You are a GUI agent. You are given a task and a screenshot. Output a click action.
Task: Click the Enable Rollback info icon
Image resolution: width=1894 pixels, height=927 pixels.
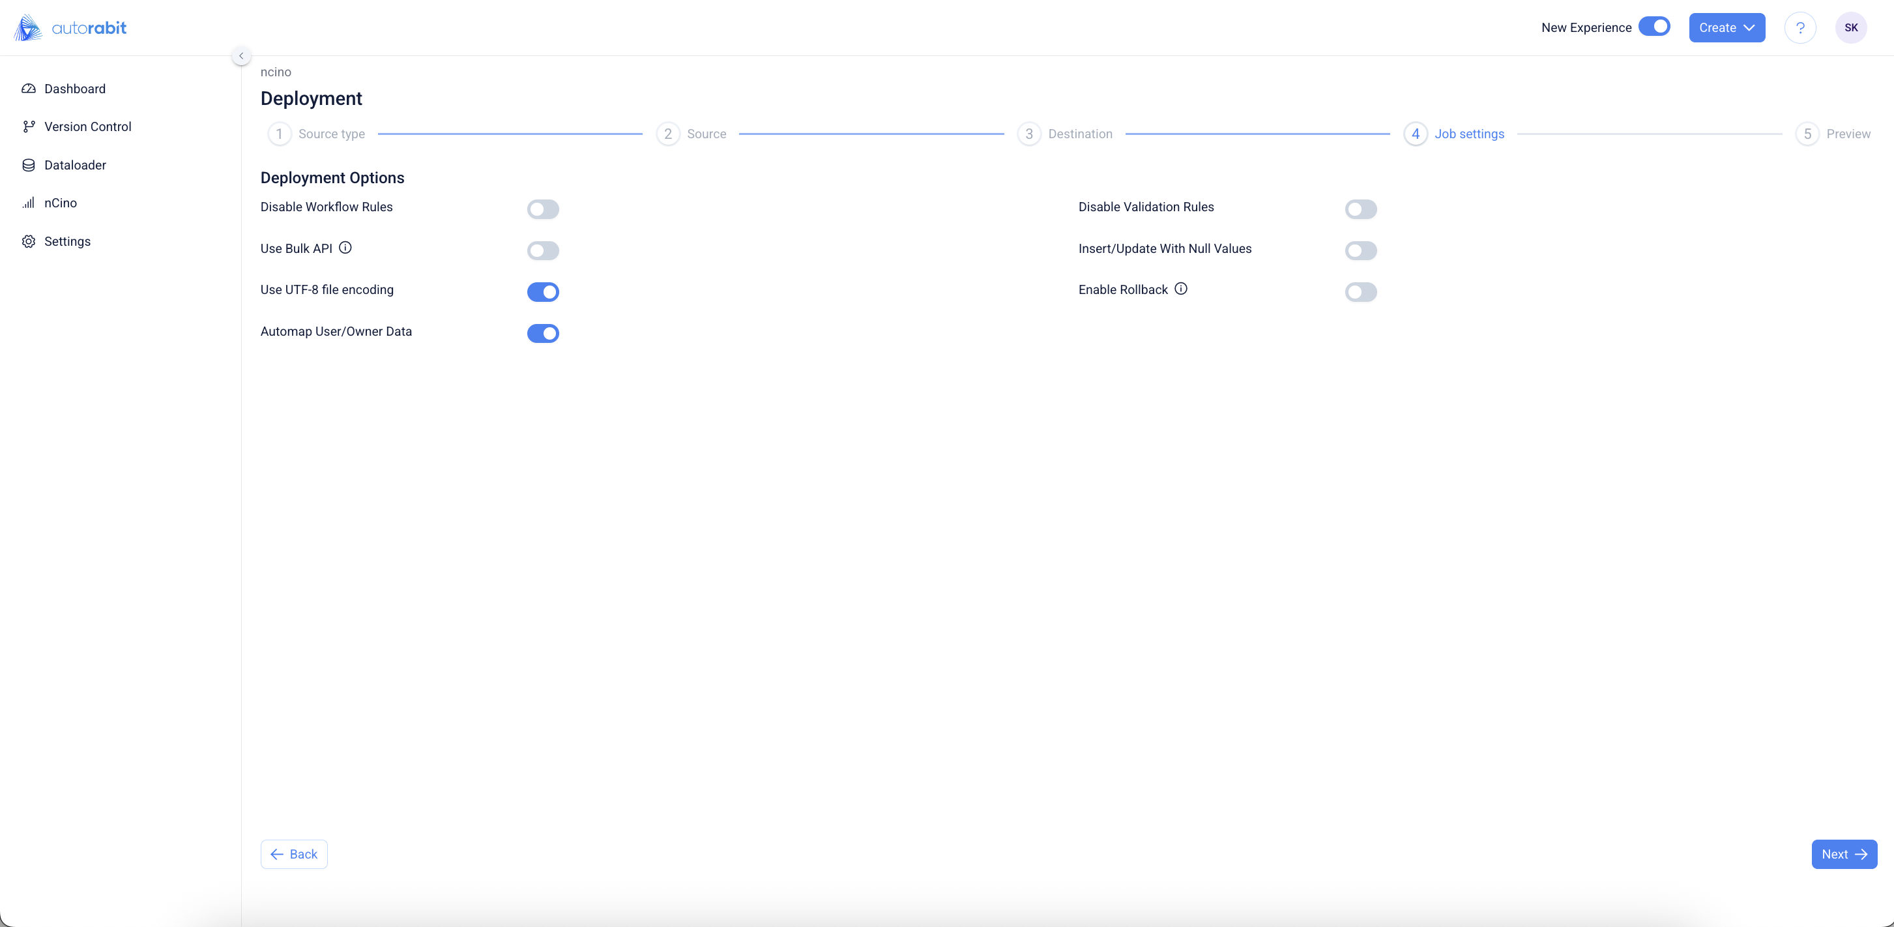click(x=1181, y=289)
